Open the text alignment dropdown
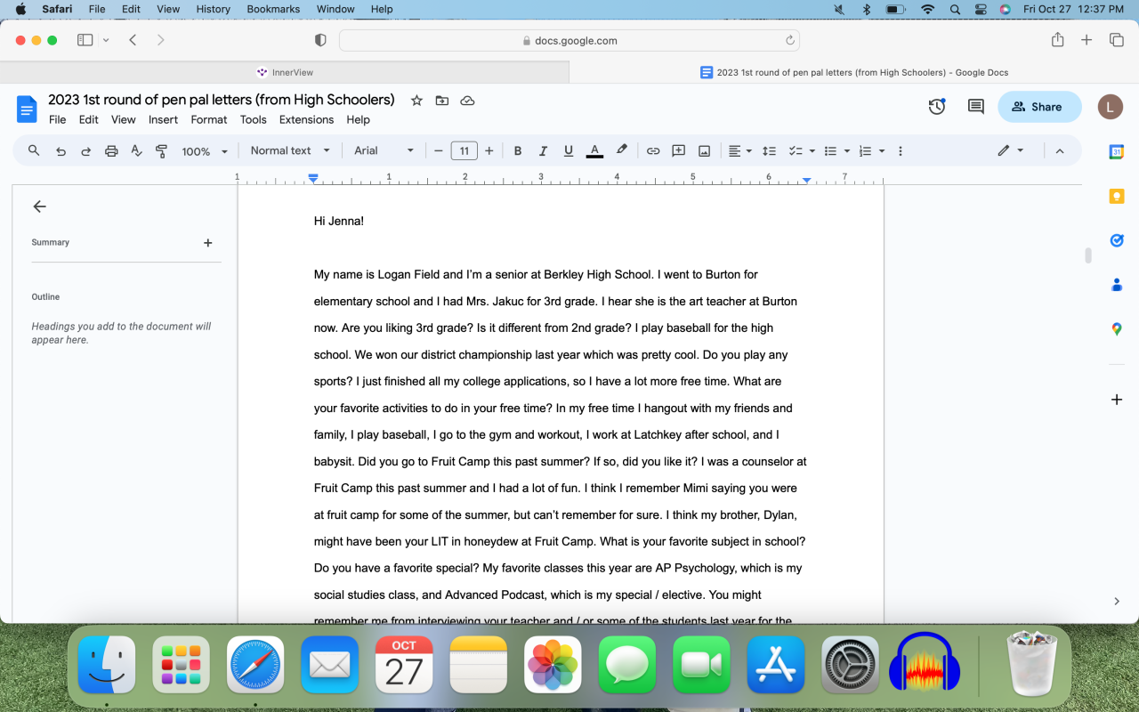The image size is (1139, 712). [740, 151]
